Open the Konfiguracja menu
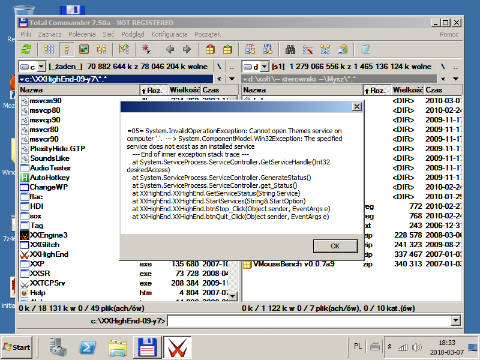Image resolution: width=480 pixels, height=360 pixels. [169, 34]
